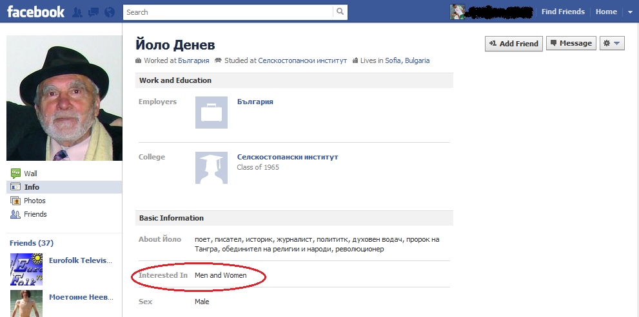Click the Photos icon in sidebar
639x317 pixels.
click(15, 201)
